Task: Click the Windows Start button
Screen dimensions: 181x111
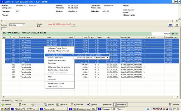Action: point(5,109)
